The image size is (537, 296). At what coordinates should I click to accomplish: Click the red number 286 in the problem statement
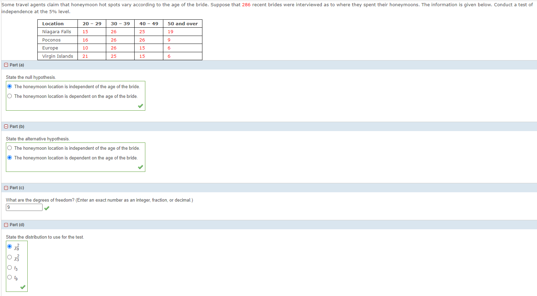pos(246,5)
